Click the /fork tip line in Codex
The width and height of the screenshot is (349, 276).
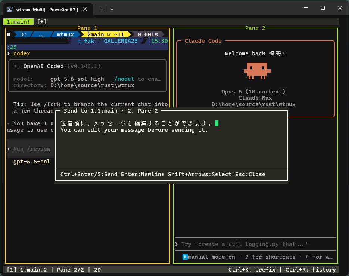tap(90, 104)
